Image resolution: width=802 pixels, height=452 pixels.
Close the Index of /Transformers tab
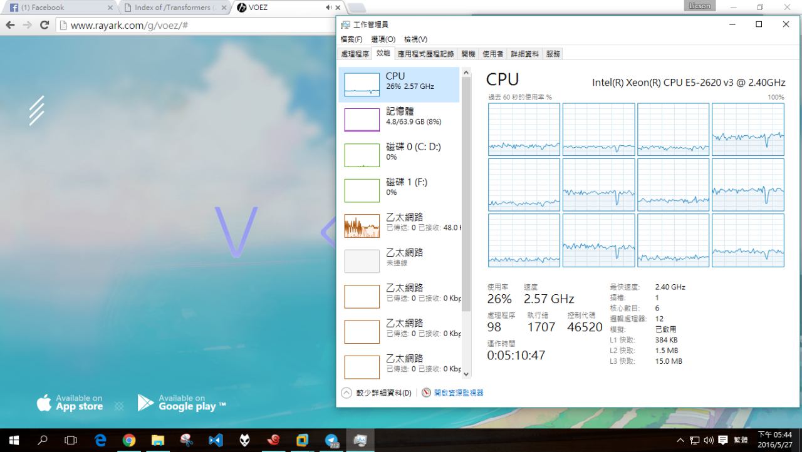[224, 8]
